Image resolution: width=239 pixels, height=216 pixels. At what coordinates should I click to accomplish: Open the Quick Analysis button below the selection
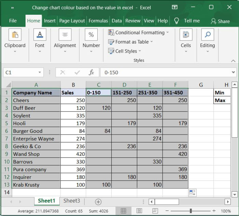tap(193, 193)
